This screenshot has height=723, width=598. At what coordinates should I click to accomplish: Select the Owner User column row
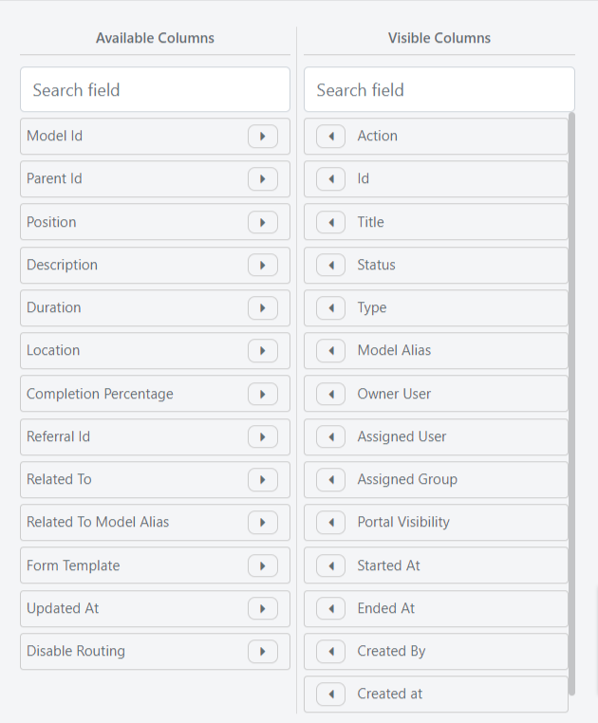[436, 394]
